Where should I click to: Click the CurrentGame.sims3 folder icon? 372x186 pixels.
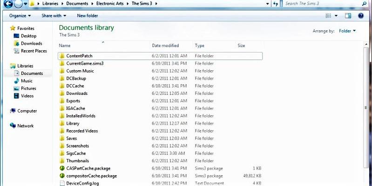[62, 63]
